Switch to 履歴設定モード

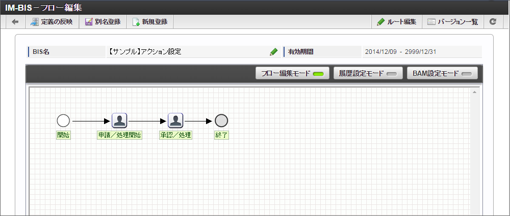click(x=368, y=73)
